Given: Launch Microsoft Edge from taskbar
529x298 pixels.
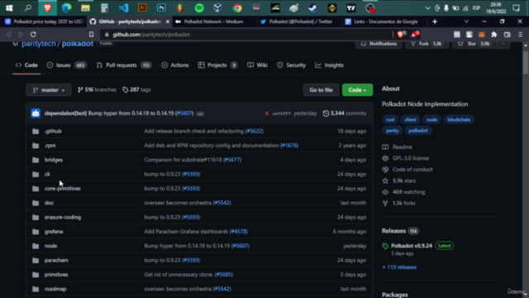Looking at the screenshot, I should 66,7.
